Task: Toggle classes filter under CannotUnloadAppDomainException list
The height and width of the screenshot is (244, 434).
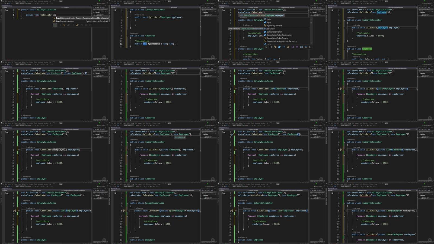Action: click(275, 47)
